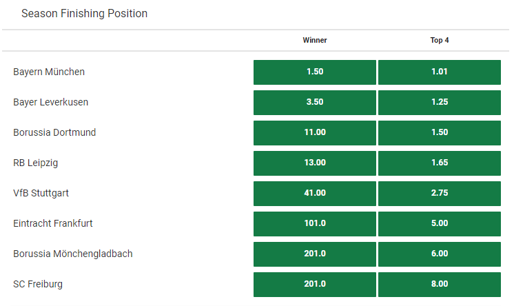The width and height of the screenshot is (514, 306).
Task: Open the Bayern München team name
Action: 49,72
